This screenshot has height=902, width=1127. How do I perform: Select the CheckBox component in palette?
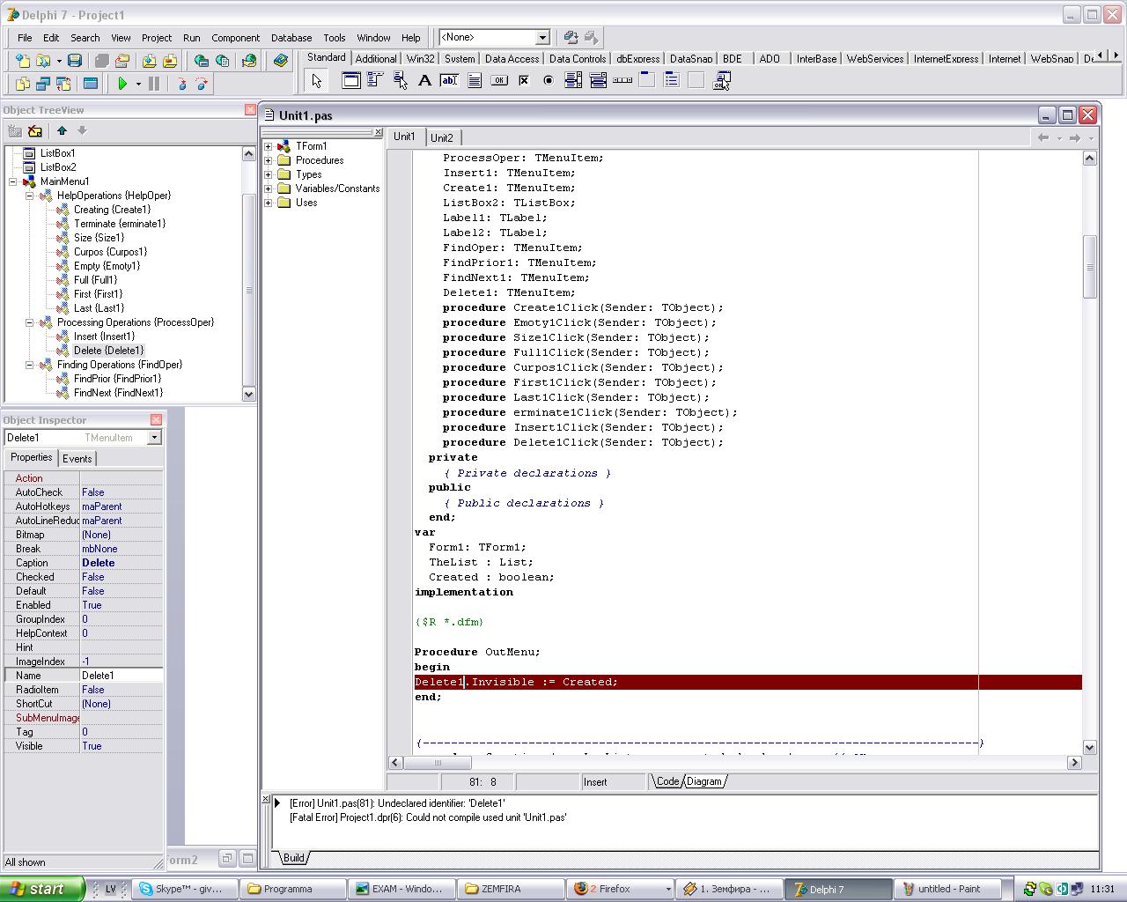524,81
